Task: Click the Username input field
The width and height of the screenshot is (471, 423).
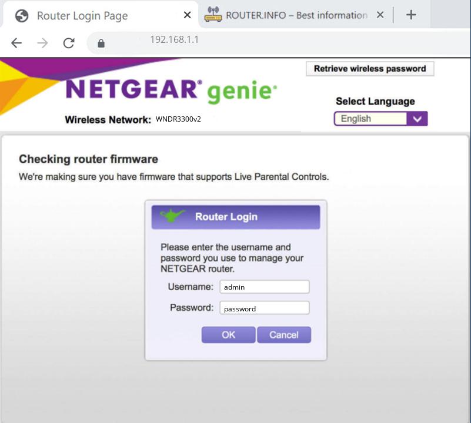Action: (x=265, y=287)
